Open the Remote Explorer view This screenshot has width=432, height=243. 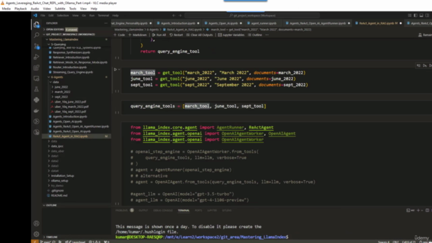[x=36, y=78]
